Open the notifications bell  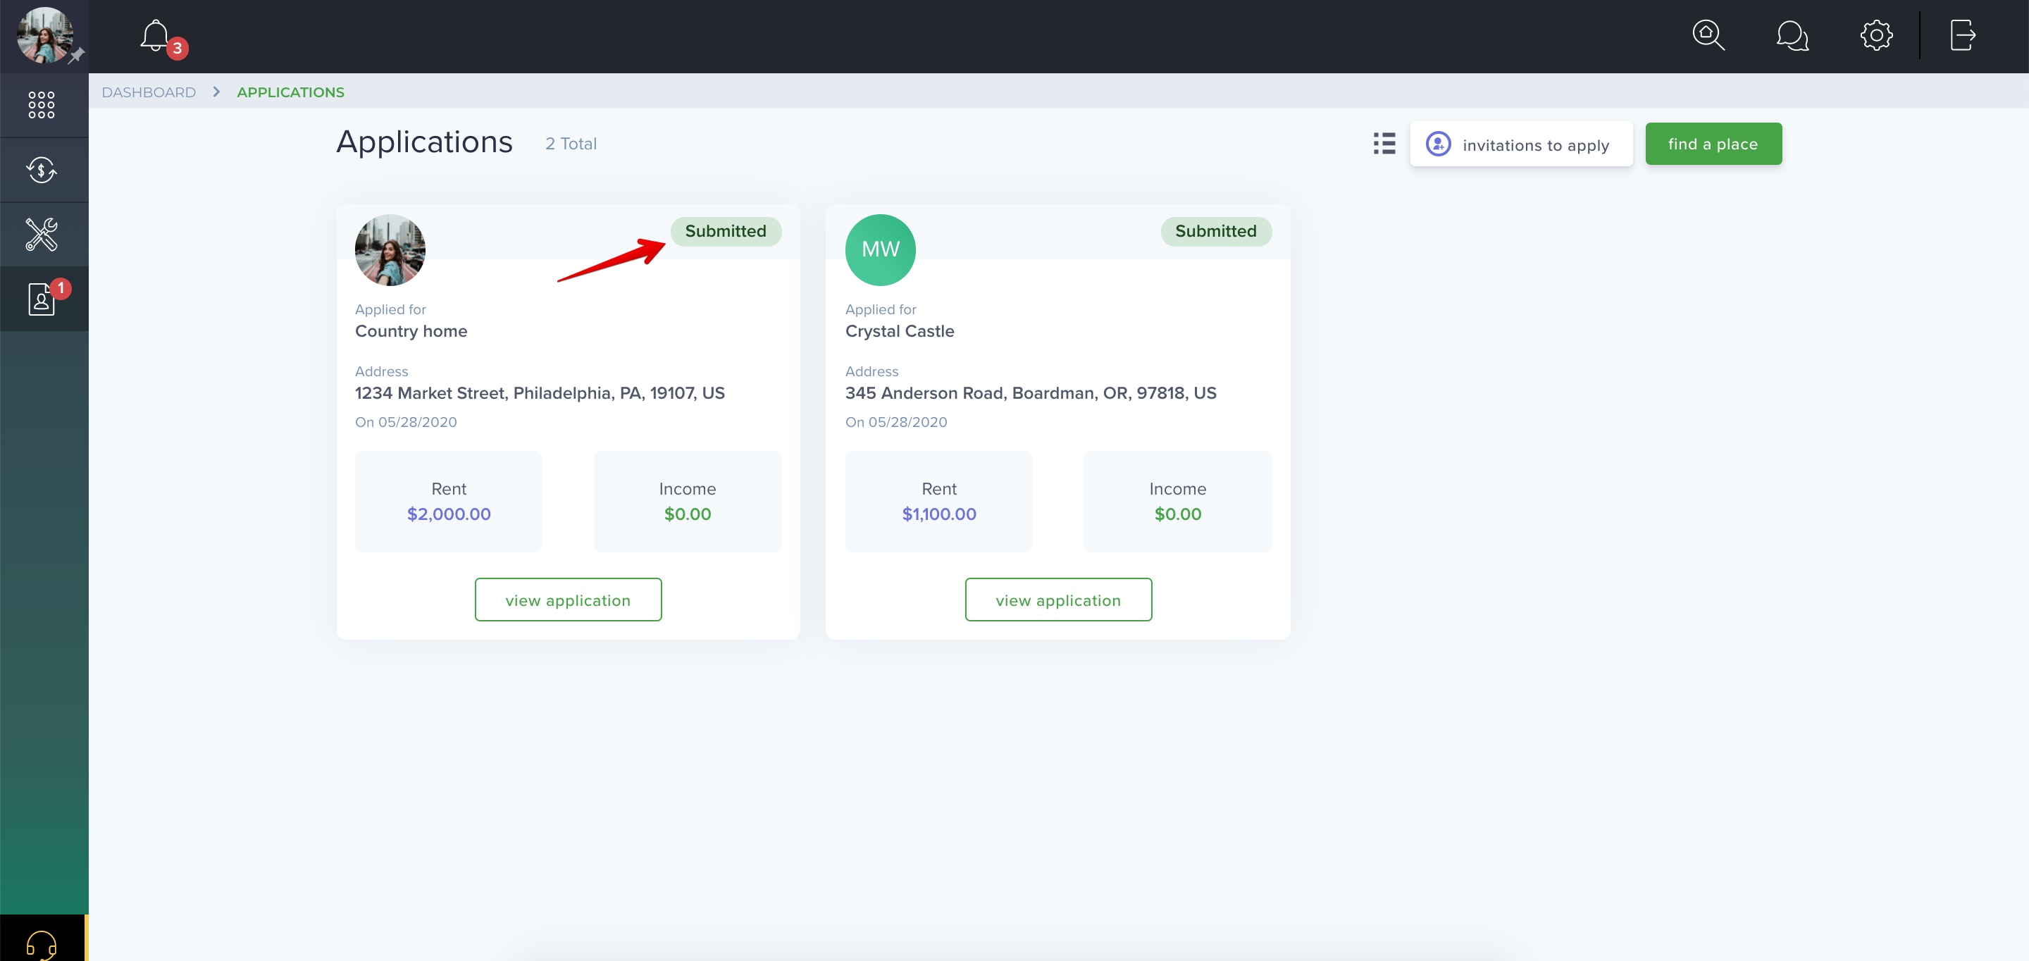click(x=155, y=36)
